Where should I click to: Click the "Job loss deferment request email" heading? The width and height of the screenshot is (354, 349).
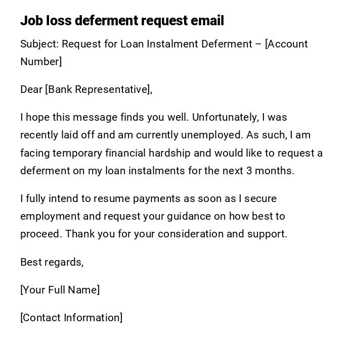pos(122,21)
